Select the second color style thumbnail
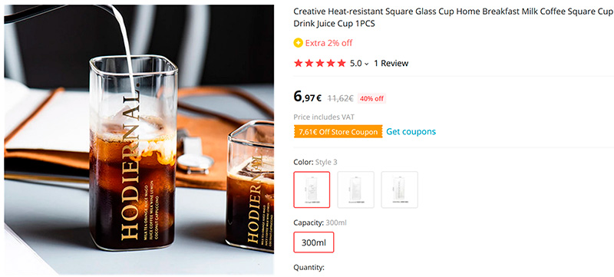This screenshot has height=277, width=614. (x=355, y=190)
